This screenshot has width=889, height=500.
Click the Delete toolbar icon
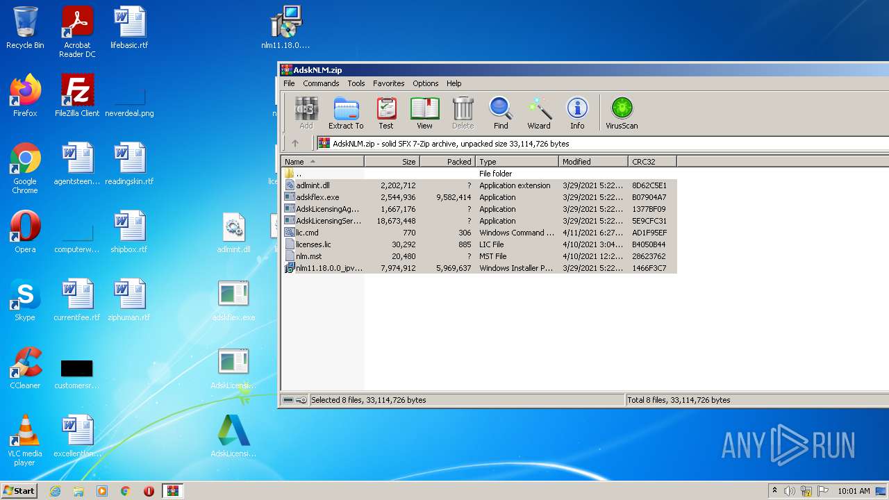point(463,113)
